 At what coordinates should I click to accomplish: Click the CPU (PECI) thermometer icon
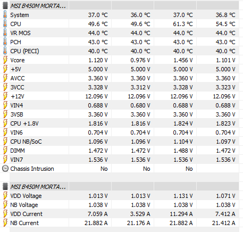coord(5,51)
